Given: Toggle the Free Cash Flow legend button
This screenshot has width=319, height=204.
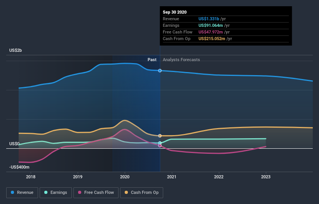Looking at the screenshot, I should coord(96,193).
